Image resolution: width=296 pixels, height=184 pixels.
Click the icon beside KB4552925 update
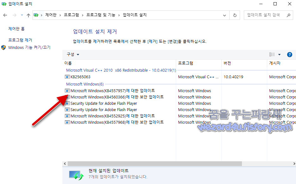click(67, 116)
